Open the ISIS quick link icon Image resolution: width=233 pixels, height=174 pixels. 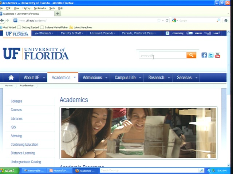pyautogui.click(x=198, y=33)
